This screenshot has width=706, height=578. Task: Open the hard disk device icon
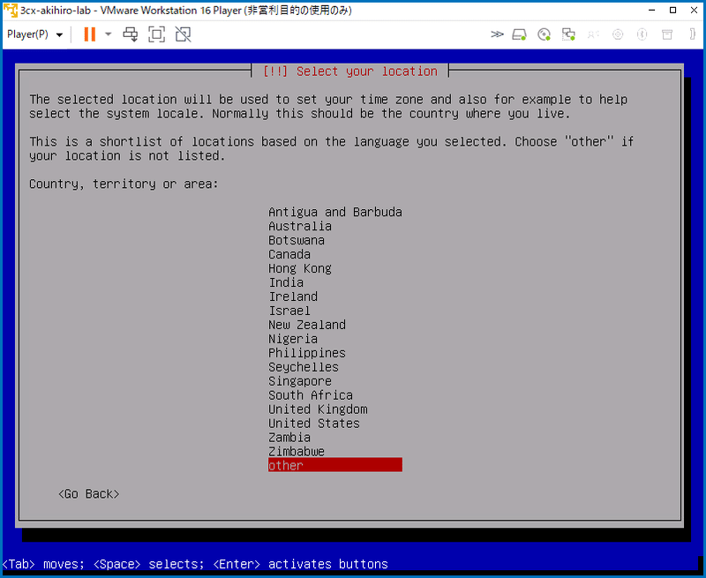(x=519, y=34)
